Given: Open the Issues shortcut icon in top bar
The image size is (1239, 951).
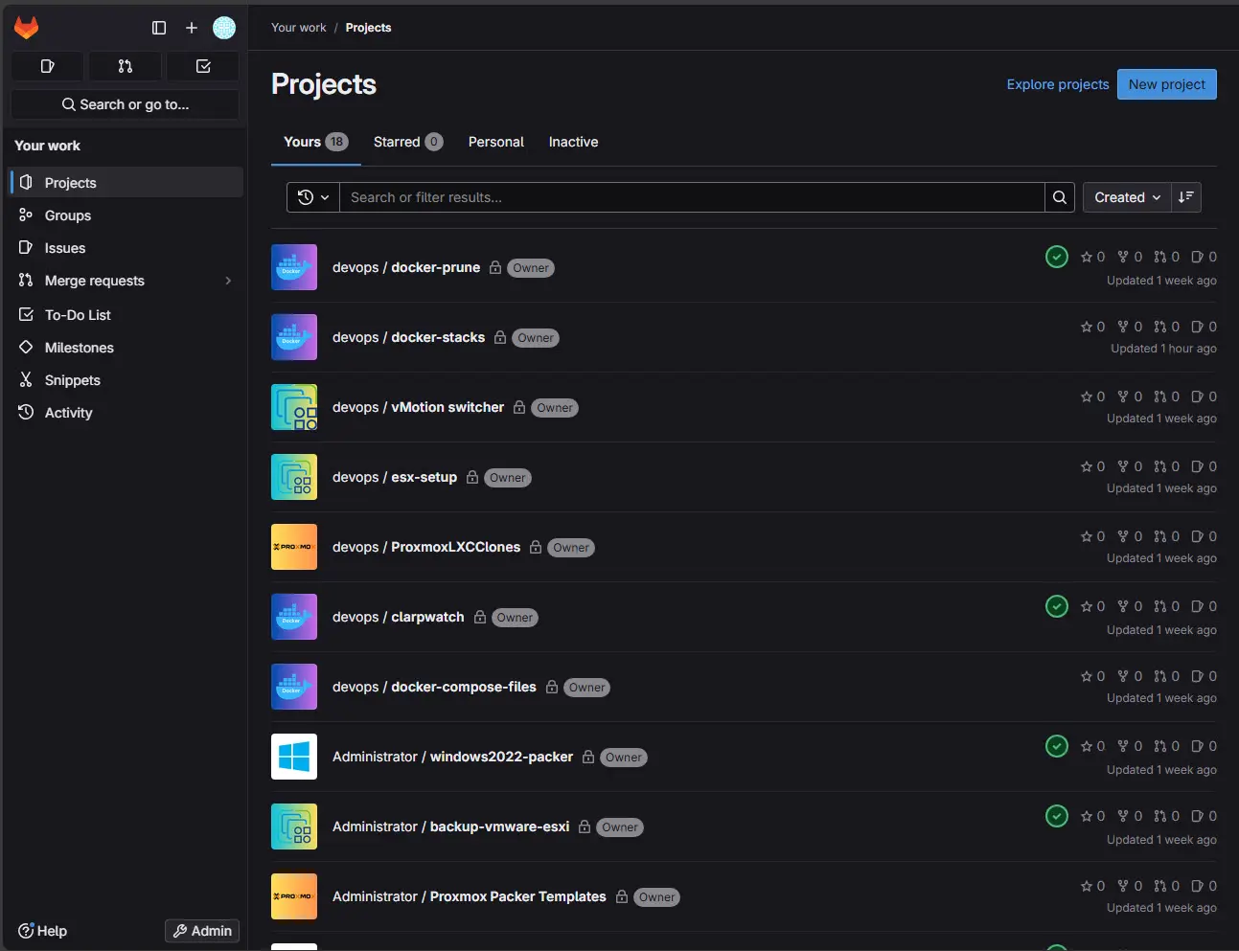Looking at the screenshot, I should point(47,66).
